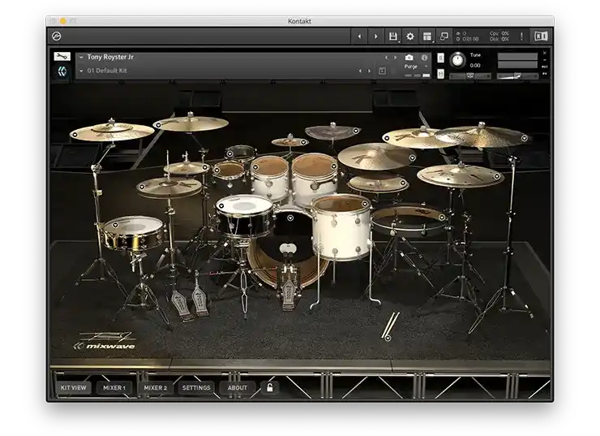Open the About tab

pos(238,387)
